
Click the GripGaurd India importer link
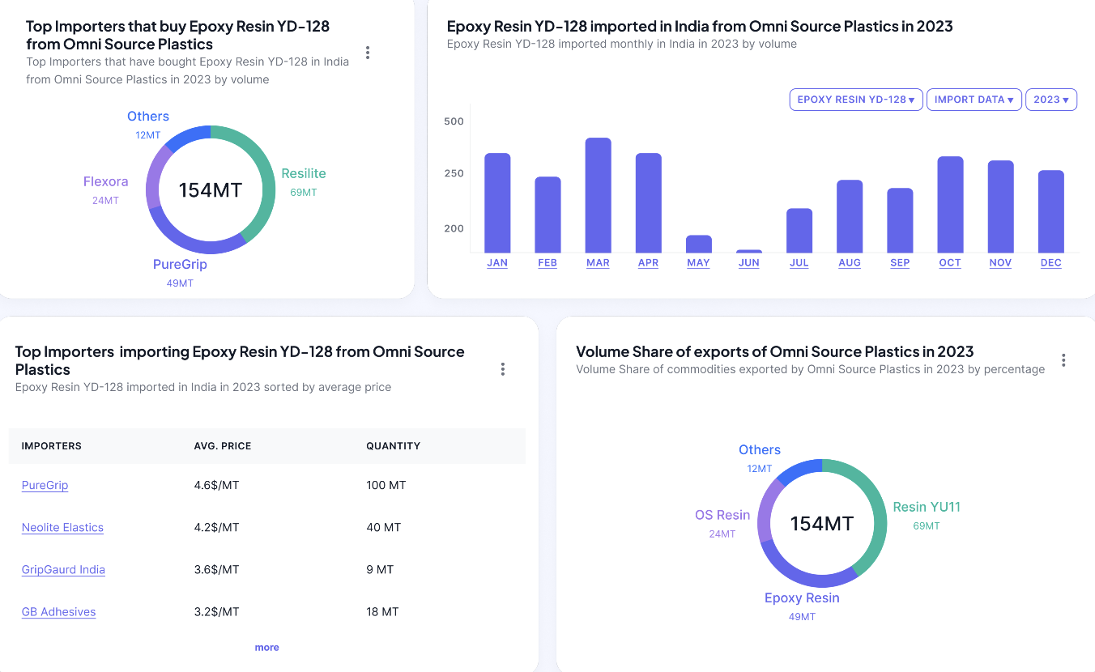click(x=63, y=569)
